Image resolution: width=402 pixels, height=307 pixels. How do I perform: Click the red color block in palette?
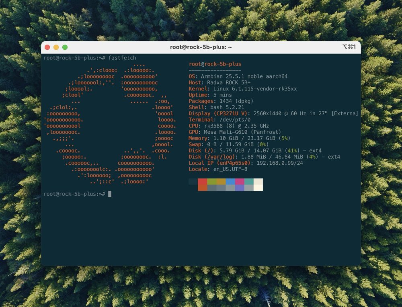click(x=203, y=182)
